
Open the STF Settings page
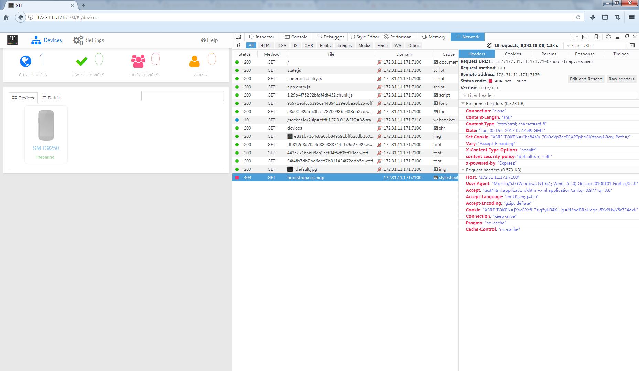(88, 40)
